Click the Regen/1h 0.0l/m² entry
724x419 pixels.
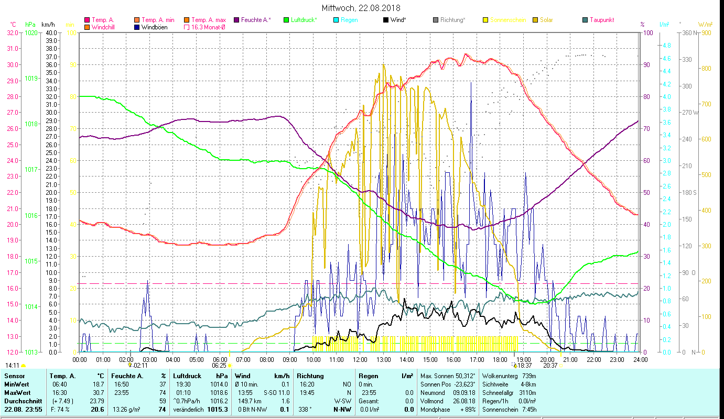point(510,401)
